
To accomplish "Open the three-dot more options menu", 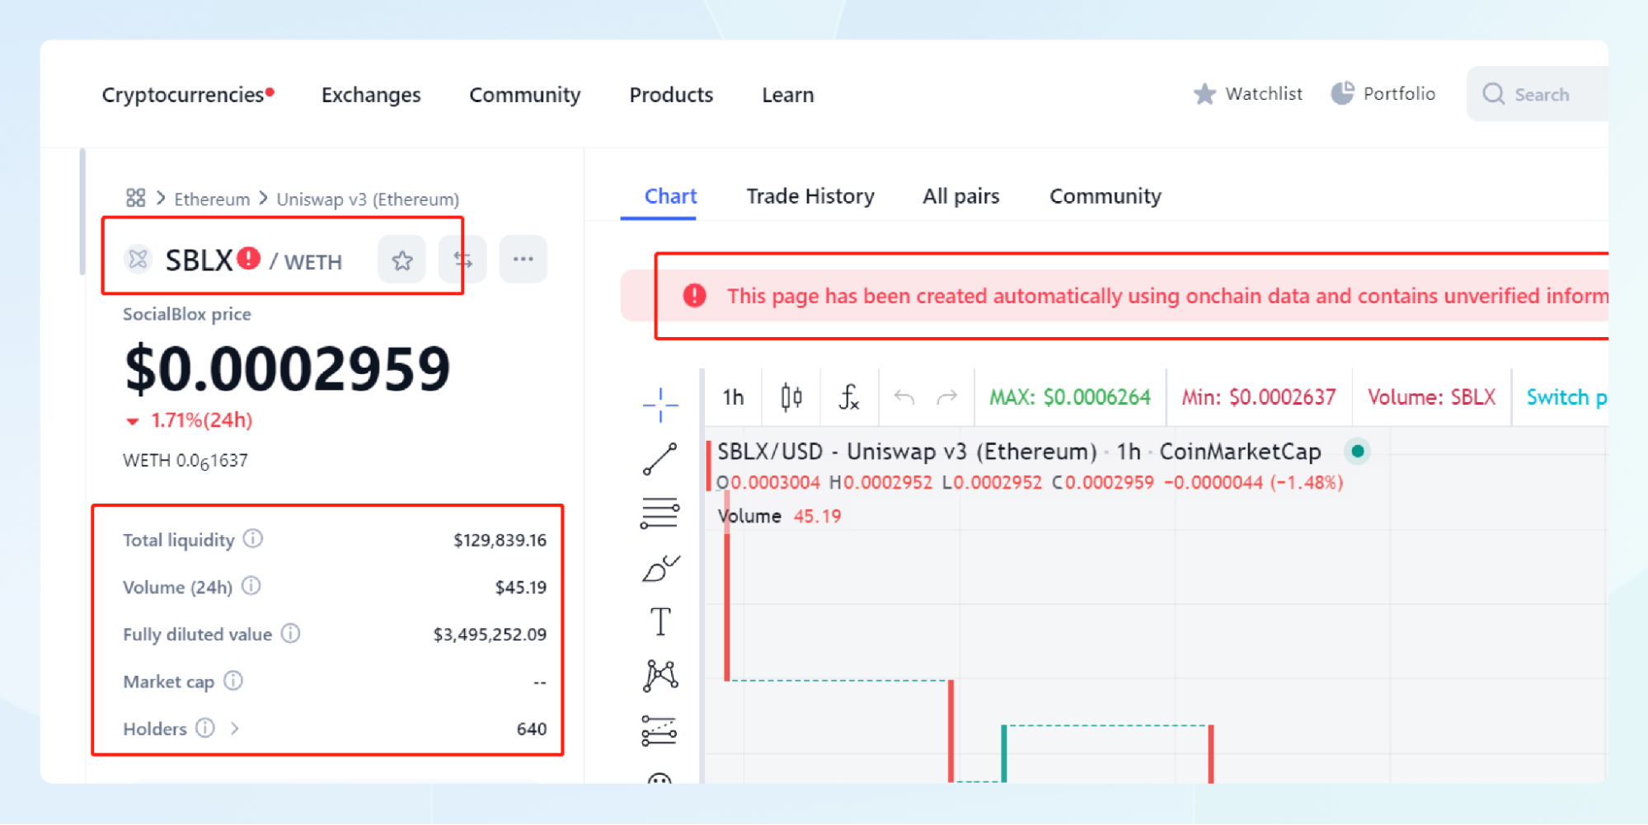I will [x=524, y=260].
